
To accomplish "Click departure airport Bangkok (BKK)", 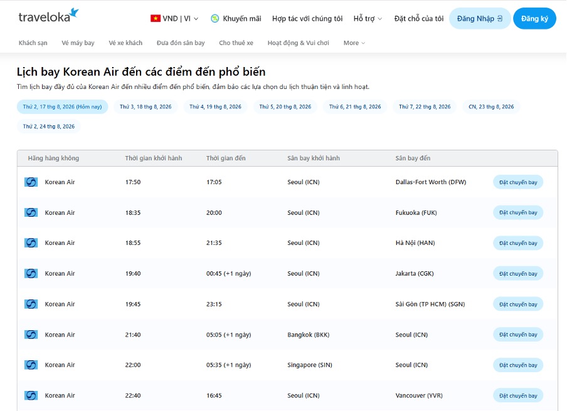I will click(309, 335).
